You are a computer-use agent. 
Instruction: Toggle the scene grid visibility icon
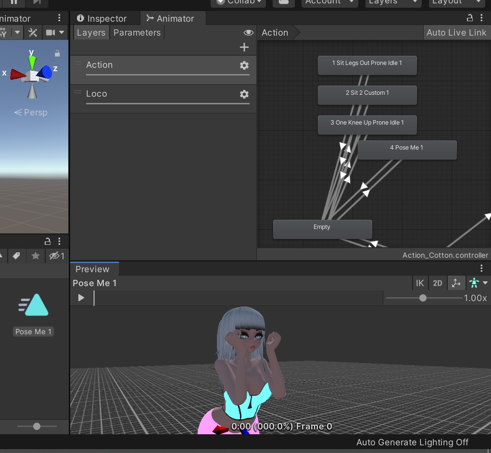point(3,33)
